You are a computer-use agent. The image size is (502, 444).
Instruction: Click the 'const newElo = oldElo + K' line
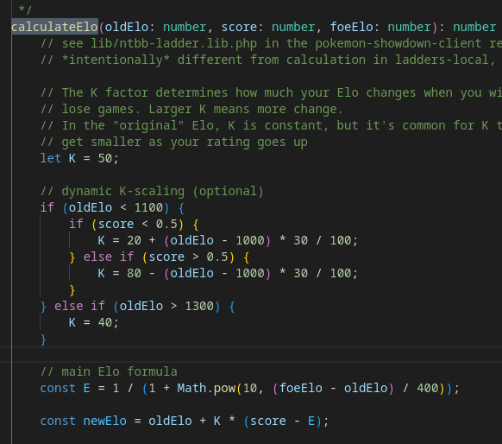[x=185, y=421]
